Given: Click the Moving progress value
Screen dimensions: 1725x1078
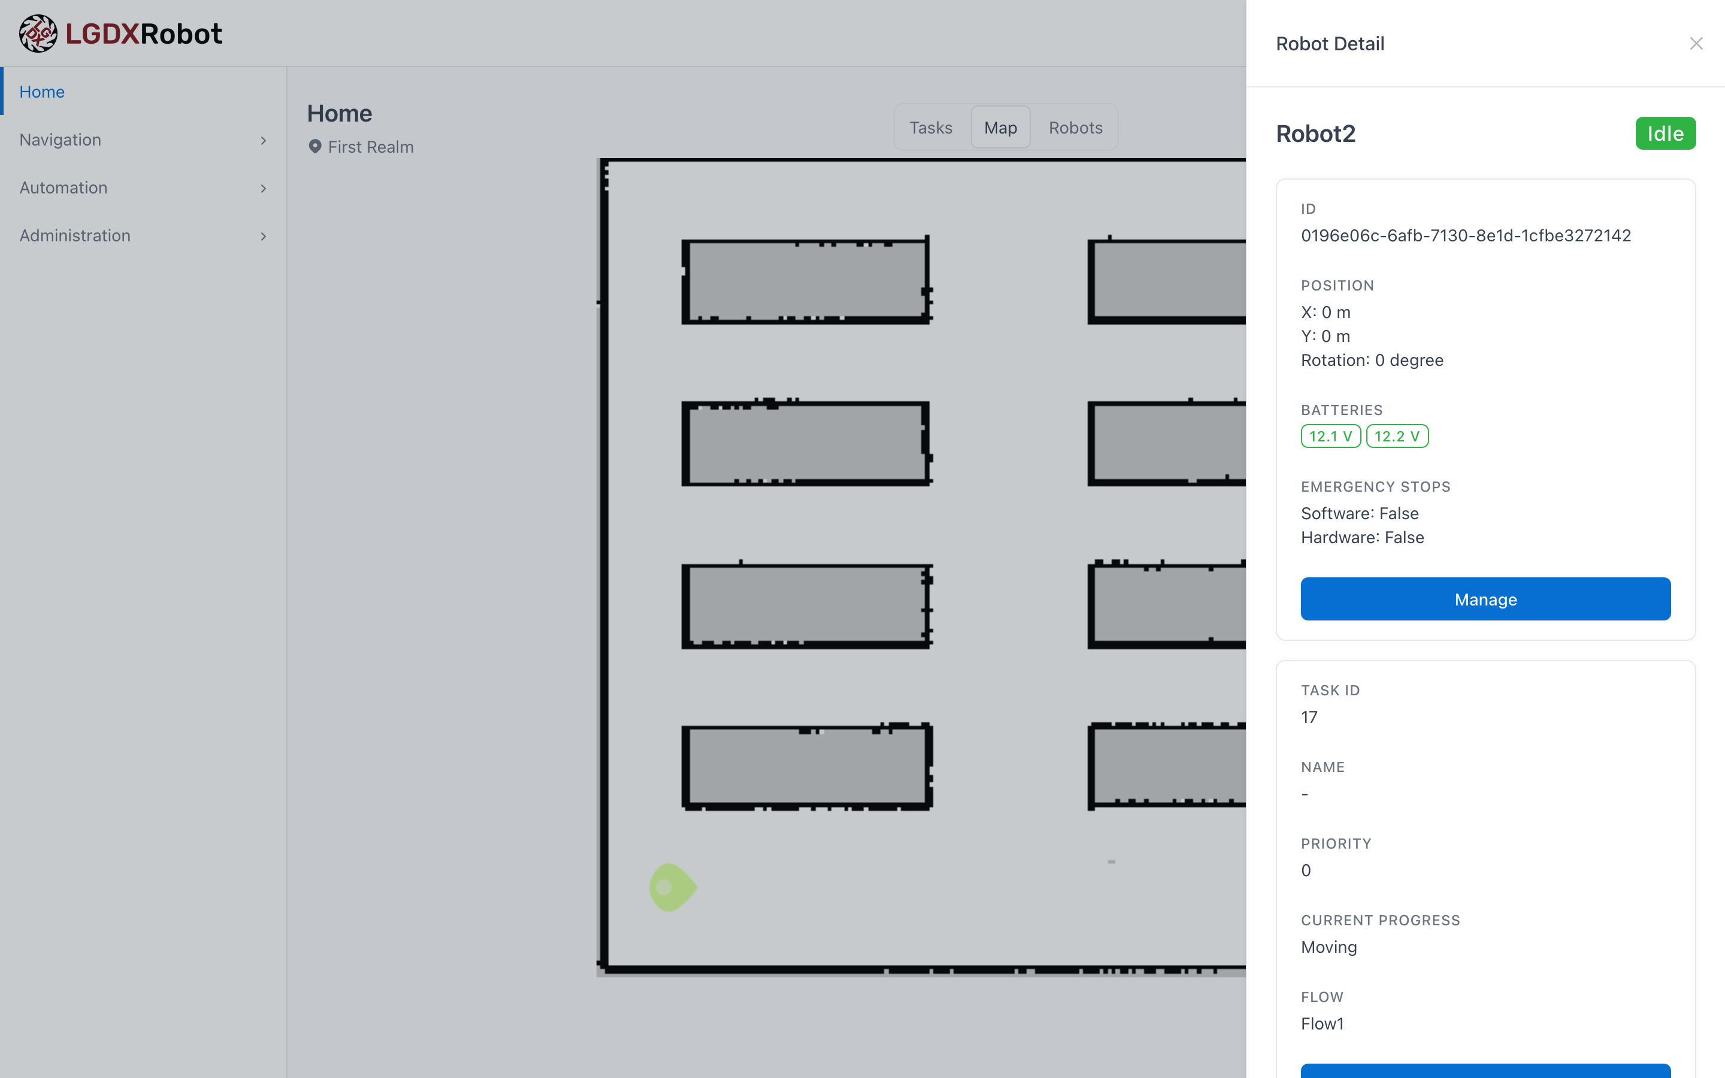Looking at the screenshot, I should tap(1328, 947).
